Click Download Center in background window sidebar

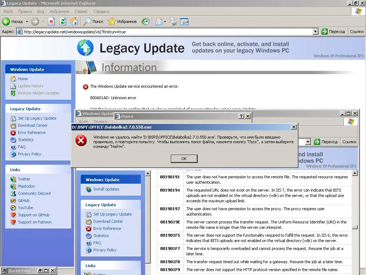click(x=108, y=221)
